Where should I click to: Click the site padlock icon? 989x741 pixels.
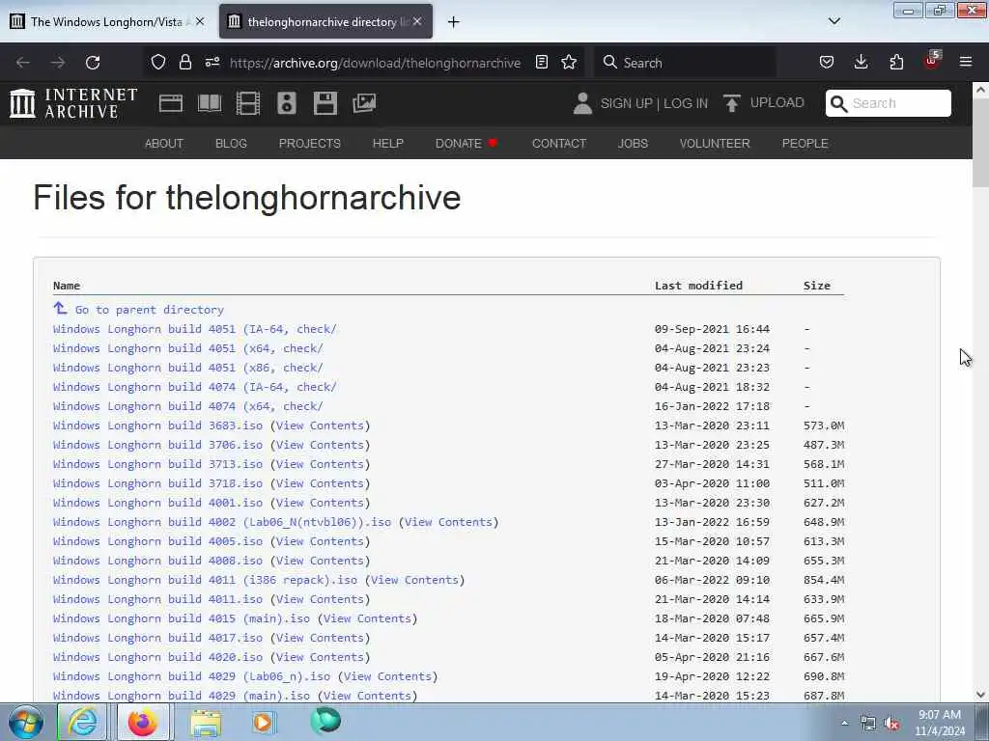(184, 62)
